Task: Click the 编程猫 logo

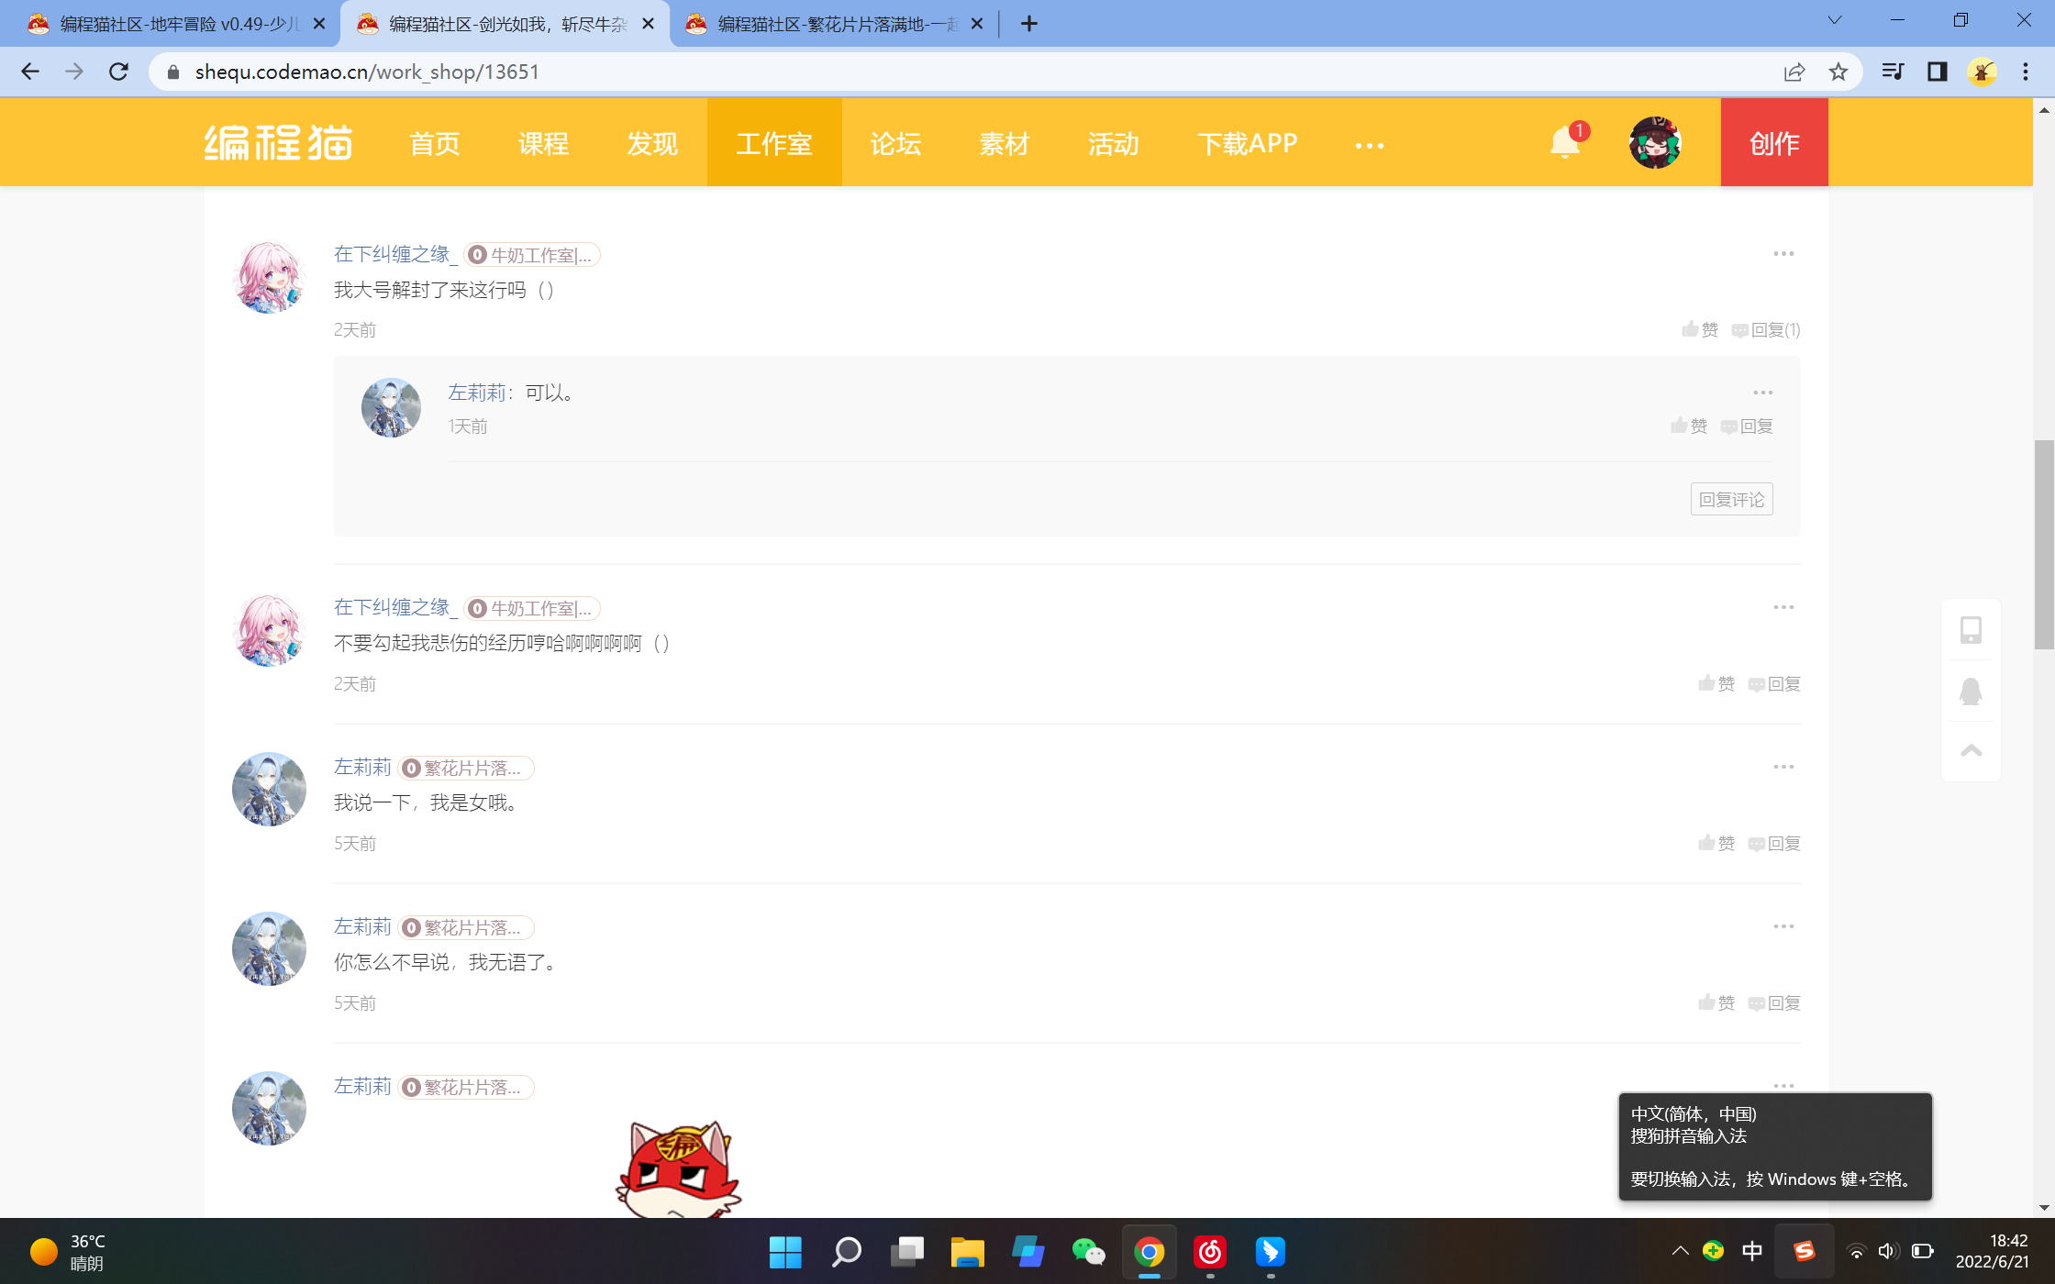Action: pos(278,143)
